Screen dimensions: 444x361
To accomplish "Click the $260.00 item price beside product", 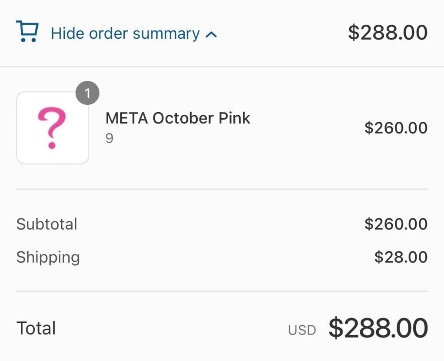I will tap(396, 128).
